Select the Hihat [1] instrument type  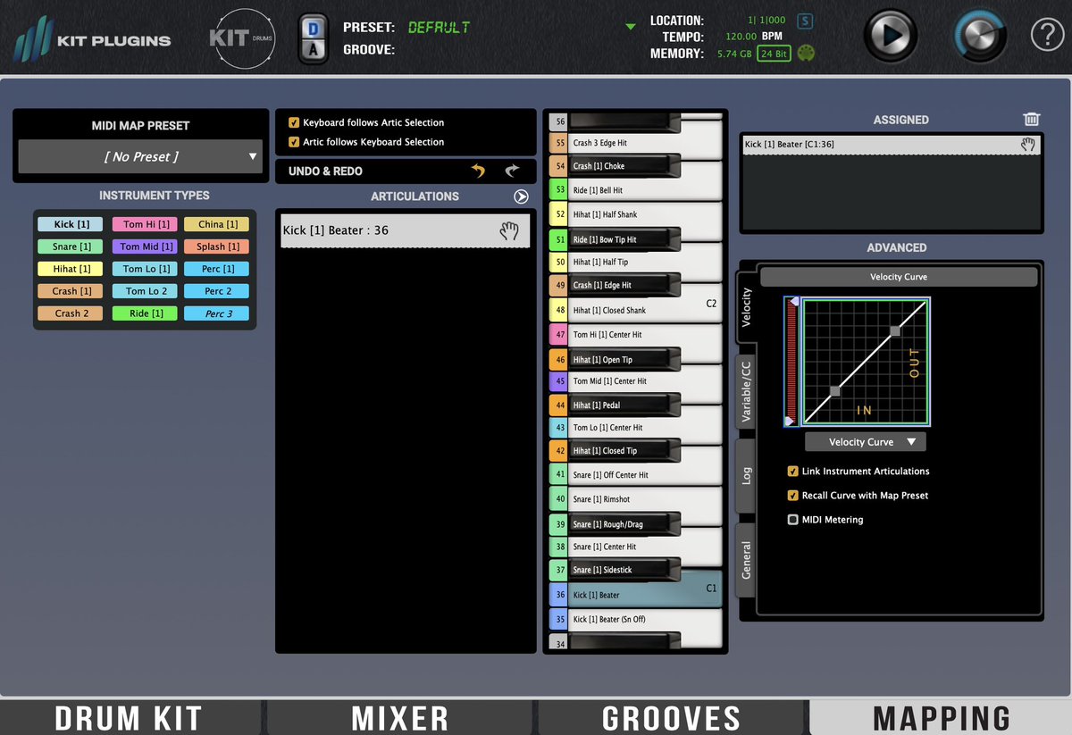point(71,269)
